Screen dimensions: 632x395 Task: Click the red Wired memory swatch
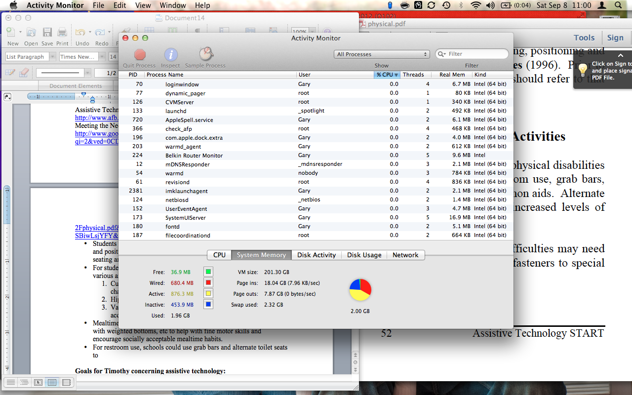tap(208, 282)
